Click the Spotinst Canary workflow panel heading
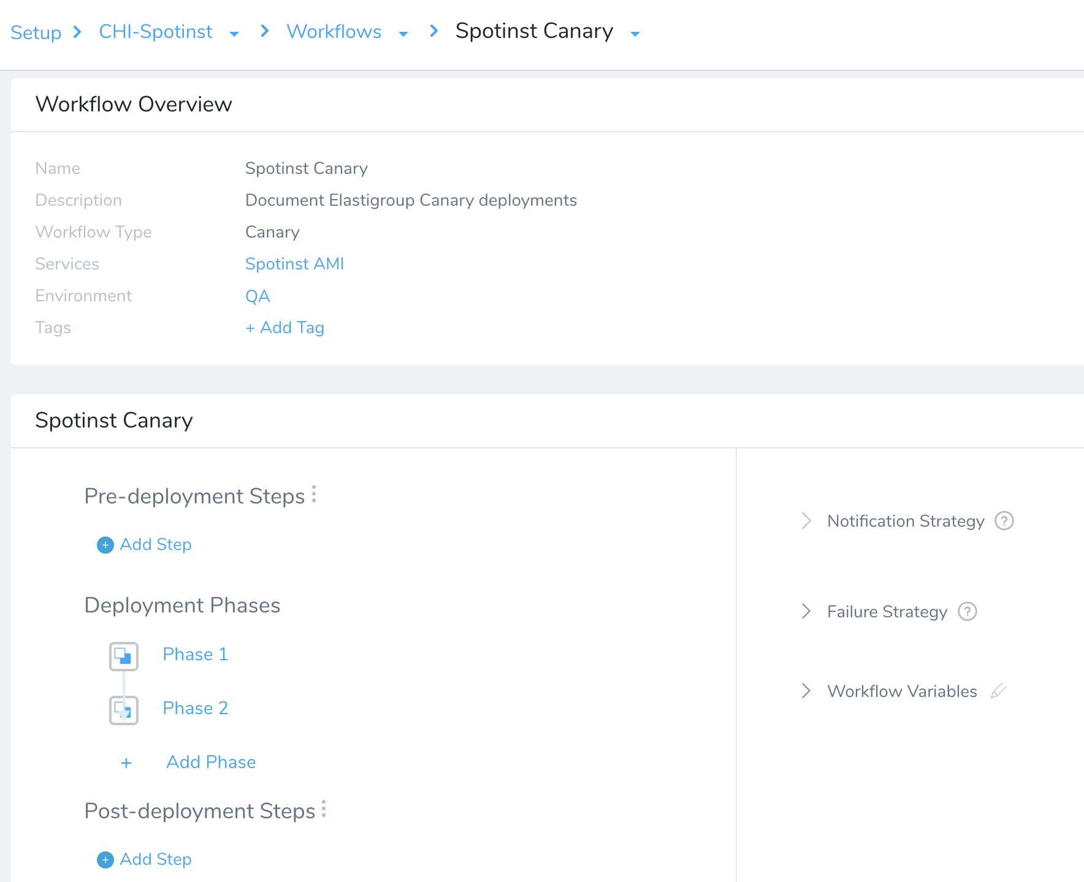The image size is (1084, 882). pyautogui.click(x=114, y=420)
